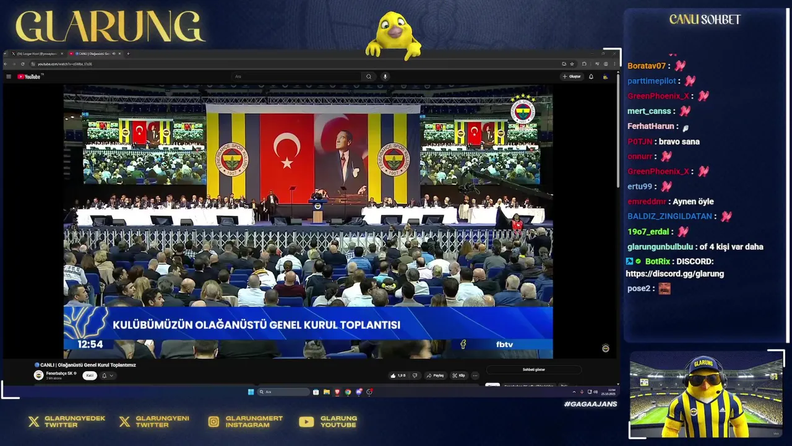Click the browser back arrow
The image size is (792, 446).
[6, 64]
